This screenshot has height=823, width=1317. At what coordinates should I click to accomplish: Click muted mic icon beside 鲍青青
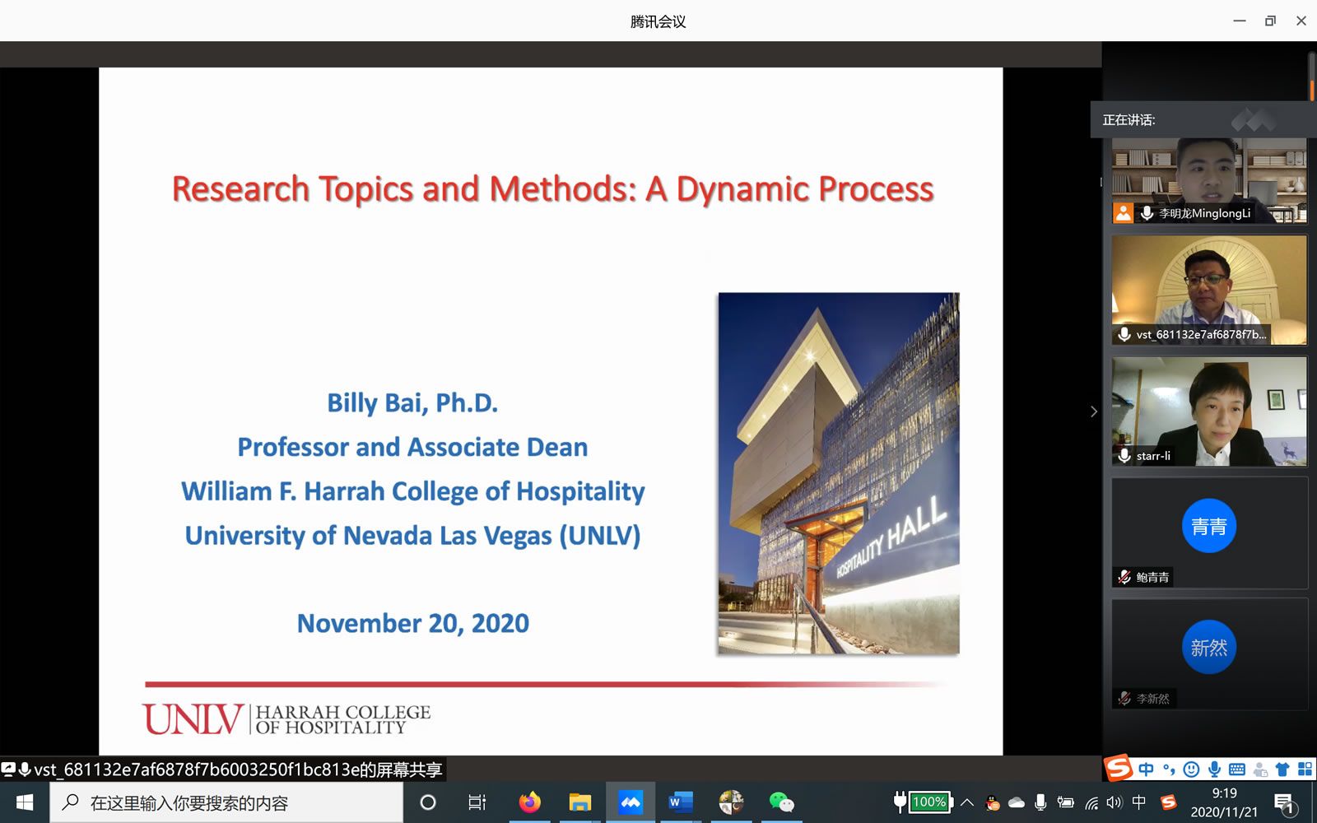[x=1124, y=577]
